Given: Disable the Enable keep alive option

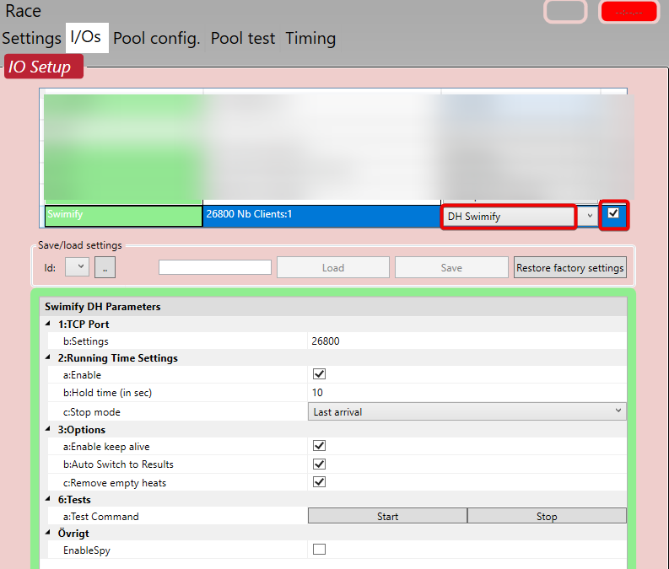Looking at the screenshot, I should pos(319,446).
